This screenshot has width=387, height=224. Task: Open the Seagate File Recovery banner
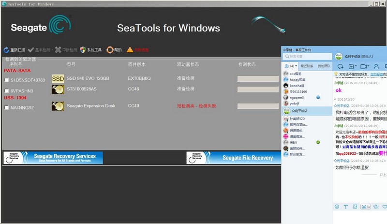234,158
